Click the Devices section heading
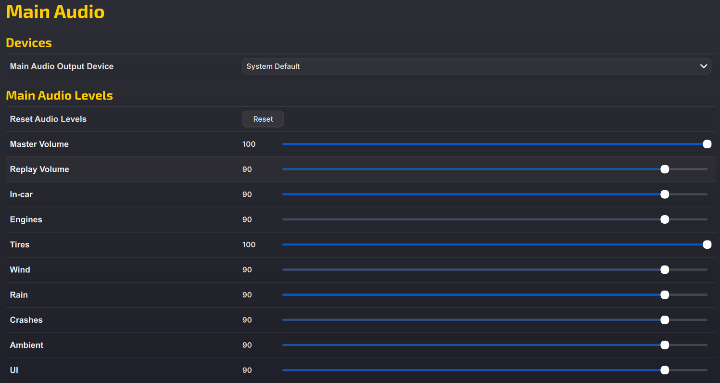Image resolution: width=720 pixels, height=383 pixels. click(x=29, y=43)
